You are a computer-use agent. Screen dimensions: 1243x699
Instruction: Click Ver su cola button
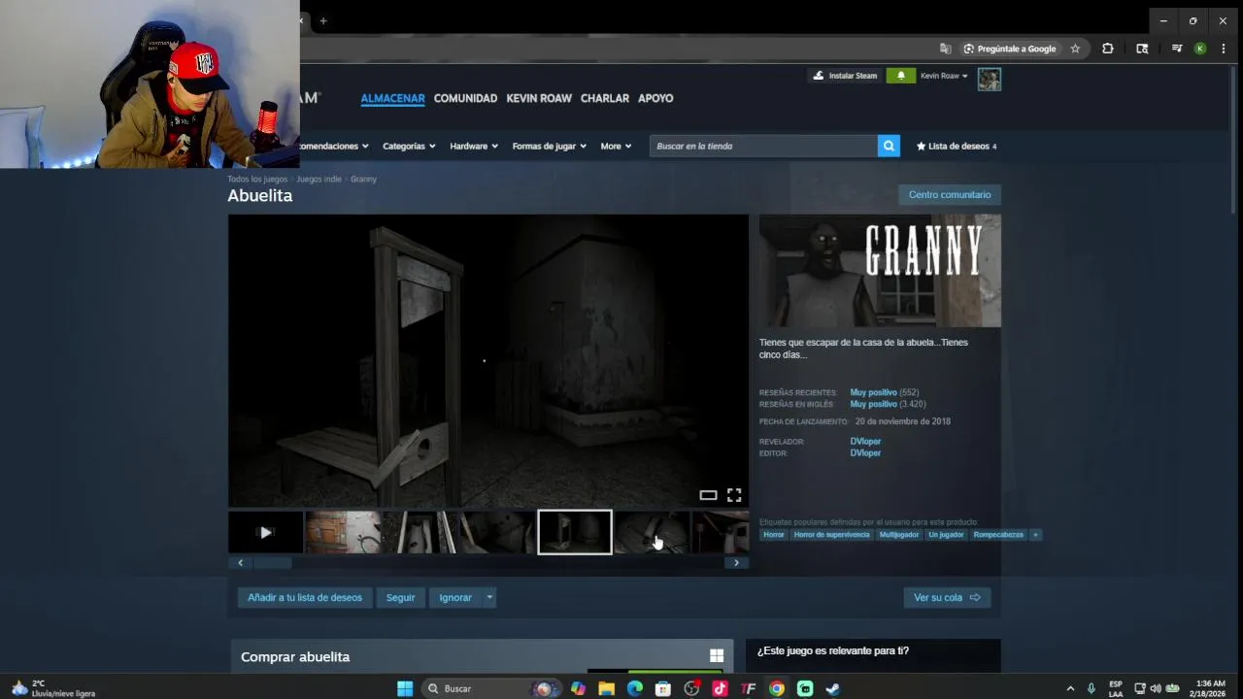pyautogui.click(x=947, y=597)
